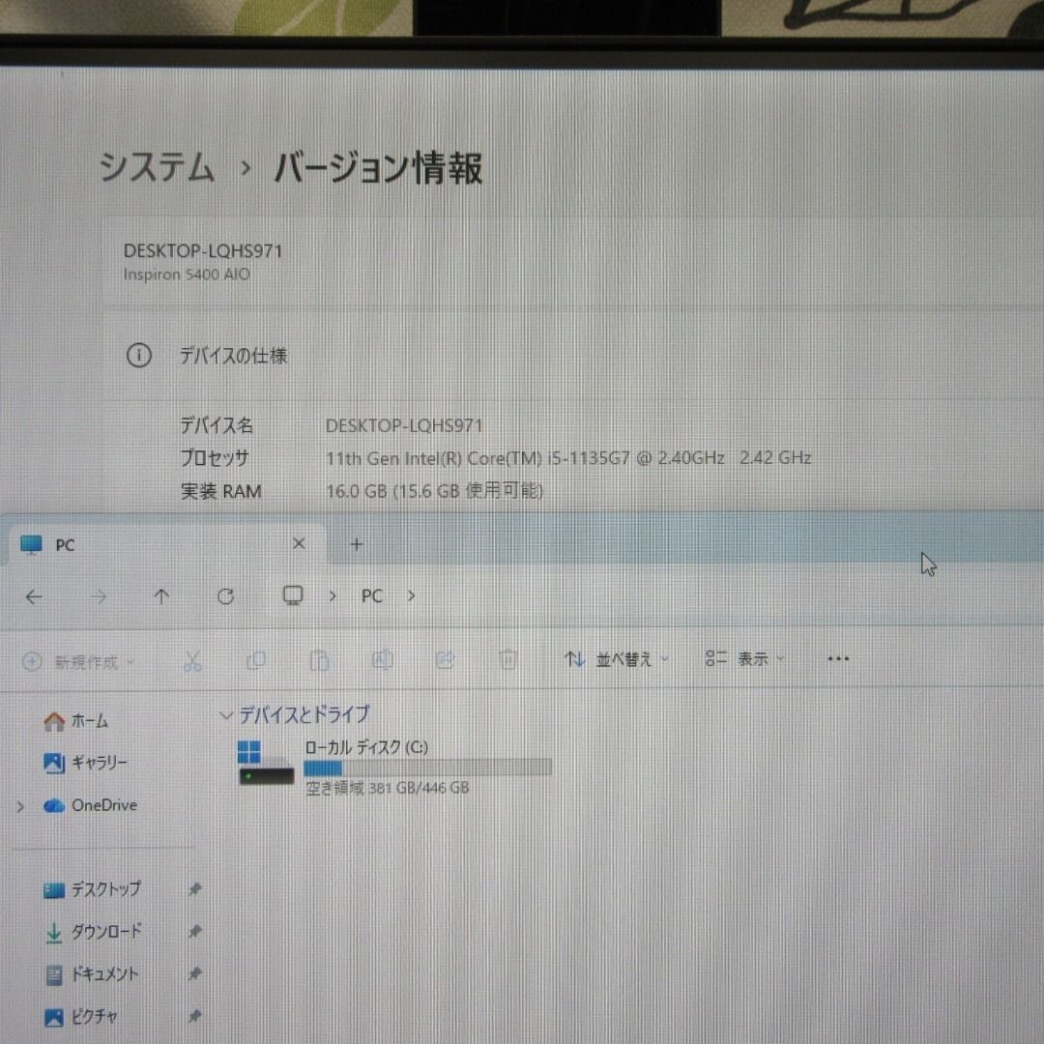Viewport: 1044px width, 1044px height.
Task: Click システム in the Settings breadcrumb
Action: (155, 169)
